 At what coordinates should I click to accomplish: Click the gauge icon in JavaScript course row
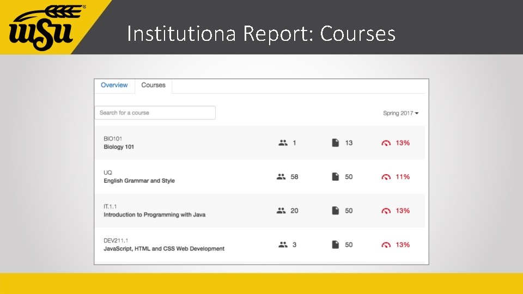[x=386, y=245]
